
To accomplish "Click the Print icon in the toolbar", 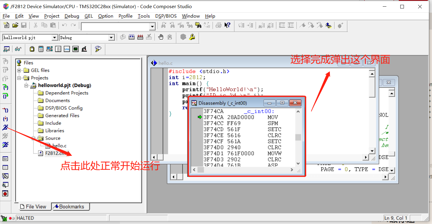I will [x=219, y=25].
